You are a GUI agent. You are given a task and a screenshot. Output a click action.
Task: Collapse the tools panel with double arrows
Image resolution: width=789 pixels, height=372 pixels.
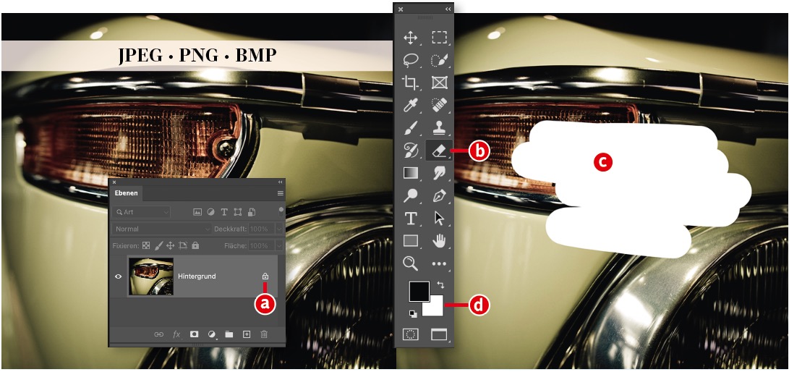(x=448, y=9)
